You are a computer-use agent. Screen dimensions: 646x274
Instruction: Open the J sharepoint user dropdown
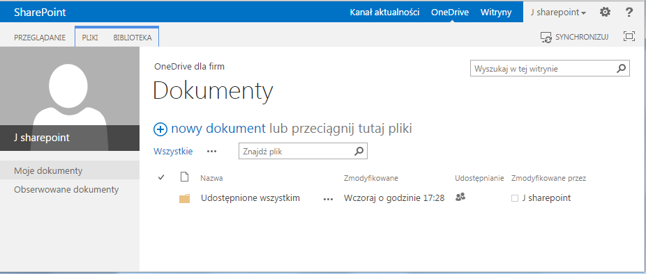tap(558, 13)
